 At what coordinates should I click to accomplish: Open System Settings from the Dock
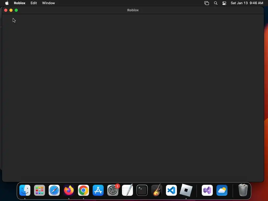click(113, 190)
